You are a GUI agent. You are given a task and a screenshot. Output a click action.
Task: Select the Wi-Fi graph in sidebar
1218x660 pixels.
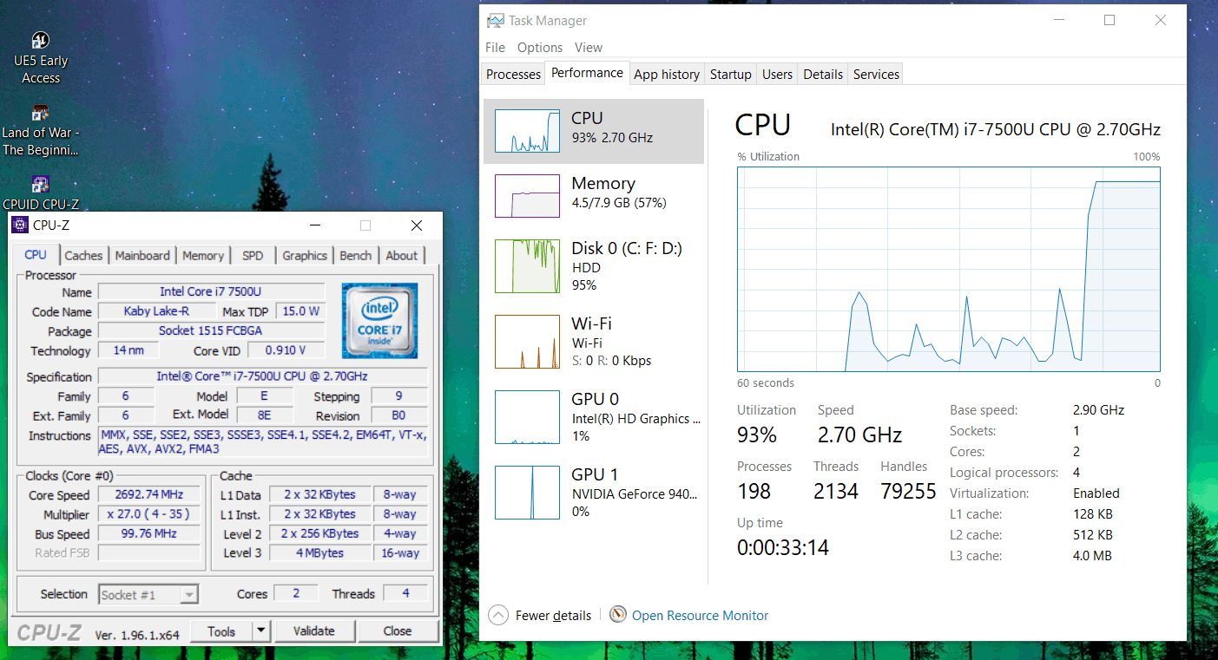[527, 342]
